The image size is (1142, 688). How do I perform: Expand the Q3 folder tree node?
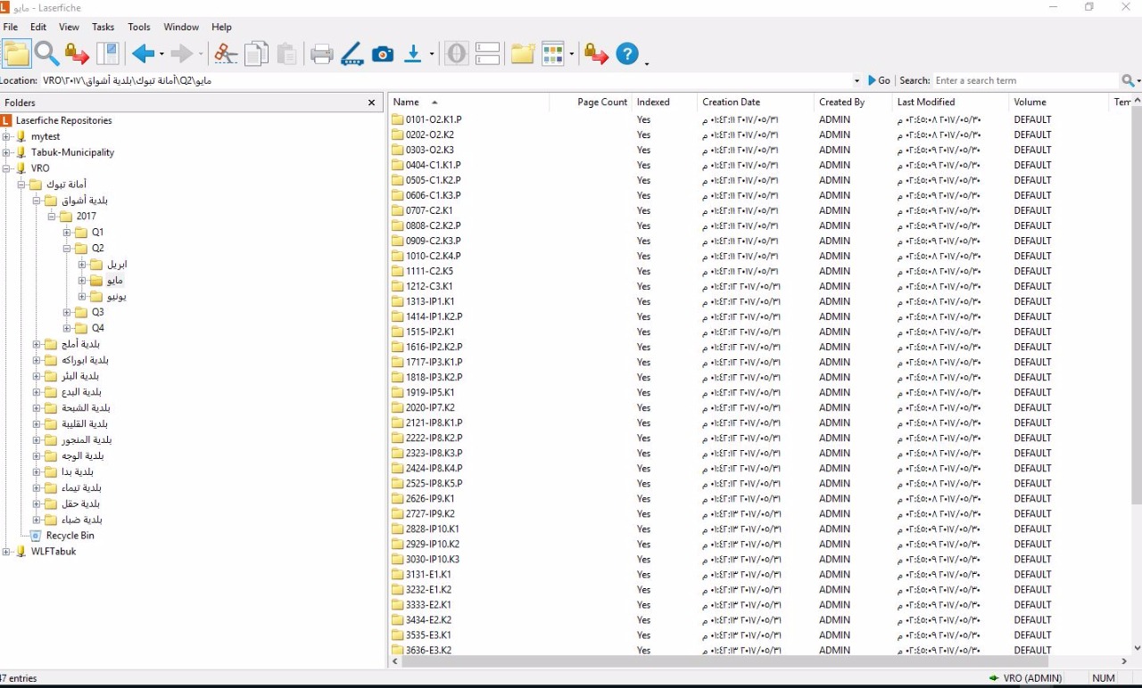pyautogui.click(x=68, y=313)
